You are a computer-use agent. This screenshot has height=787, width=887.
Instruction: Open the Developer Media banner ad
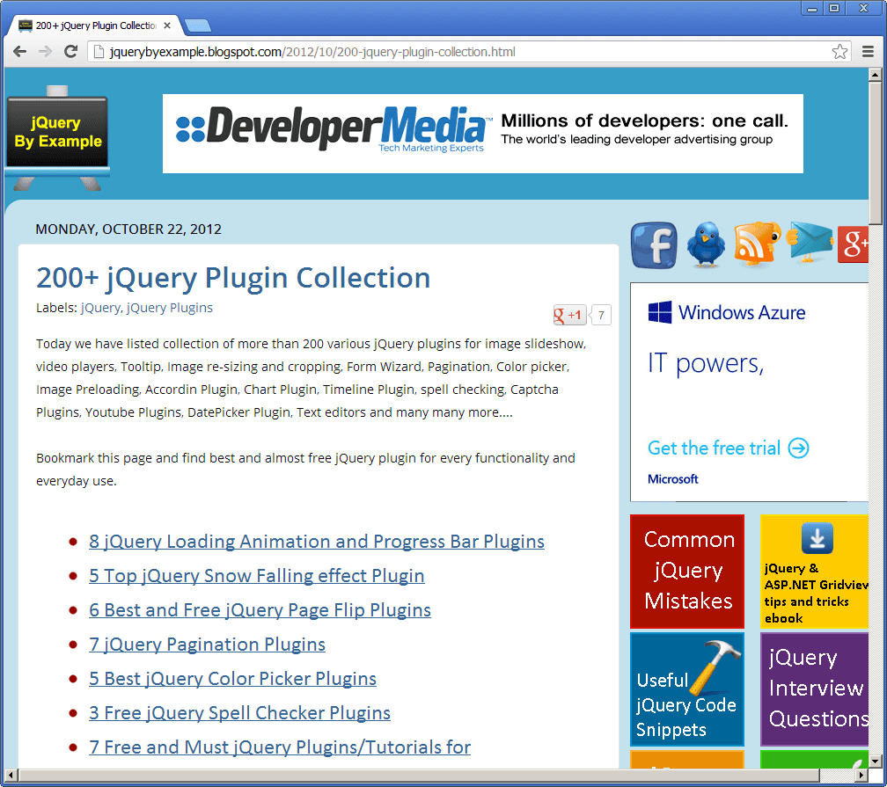pyautogui.click(x=482, y=134)
